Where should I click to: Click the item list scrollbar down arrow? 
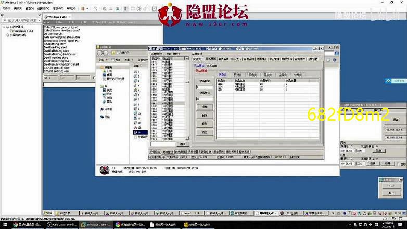point(187,138)
